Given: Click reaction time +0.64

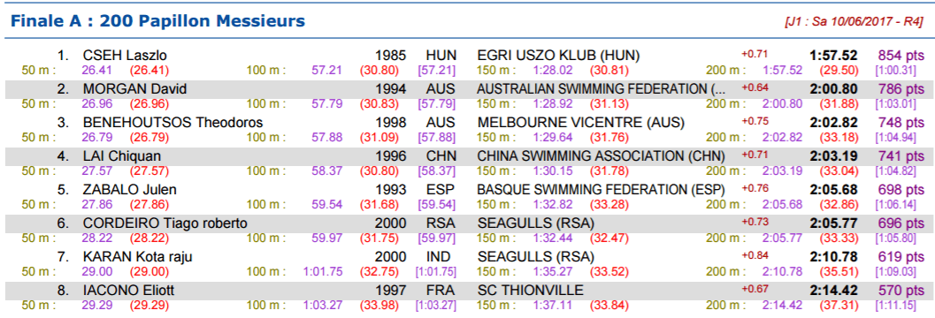Looking at the screenshot, I should point(755,87).
